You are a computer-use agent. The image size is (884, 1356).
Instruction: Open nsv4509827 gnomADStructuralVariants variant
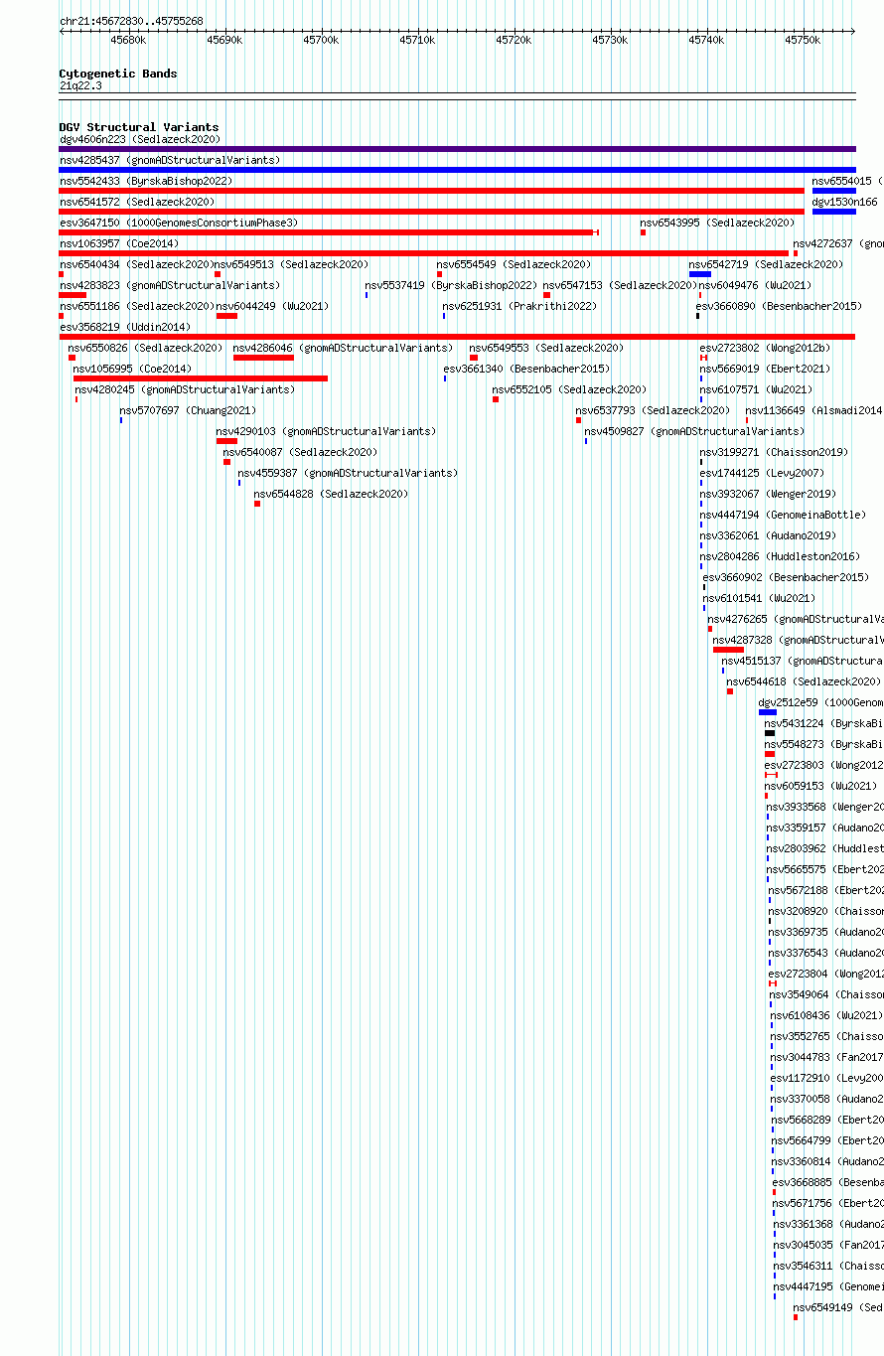click(694, 432)
